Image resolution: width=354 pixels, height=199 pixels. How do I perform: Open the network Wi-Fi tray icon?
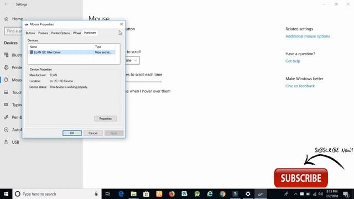point(315,194)
